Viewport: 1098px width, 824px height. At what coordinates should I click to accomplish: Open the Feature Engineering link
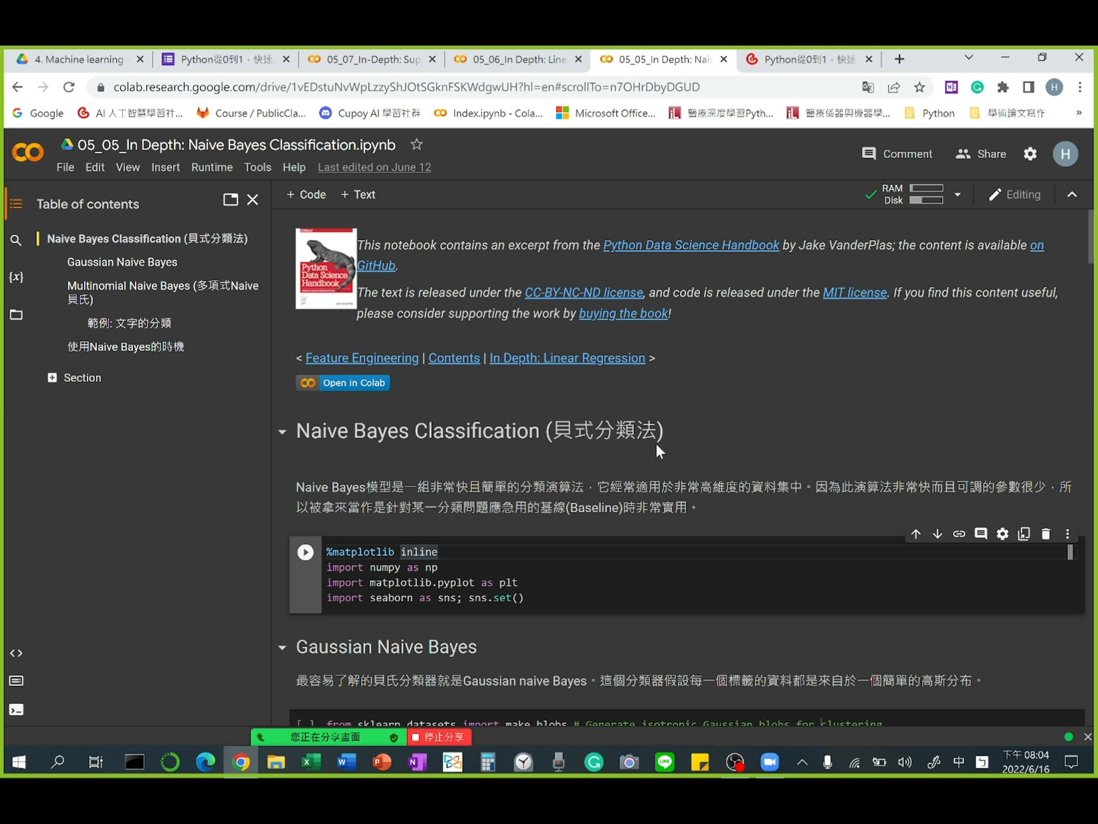click(x=361, y=358)
